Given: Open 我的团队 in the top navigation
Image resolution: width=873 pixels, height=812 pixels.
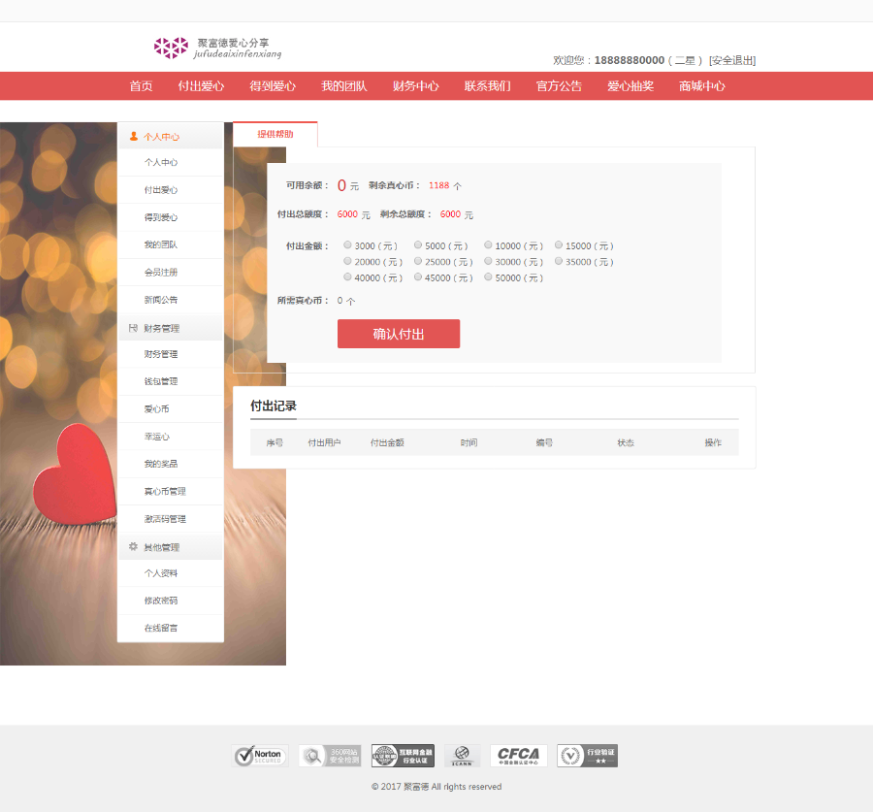Looking at the screenshot, I should click(344, 85).
